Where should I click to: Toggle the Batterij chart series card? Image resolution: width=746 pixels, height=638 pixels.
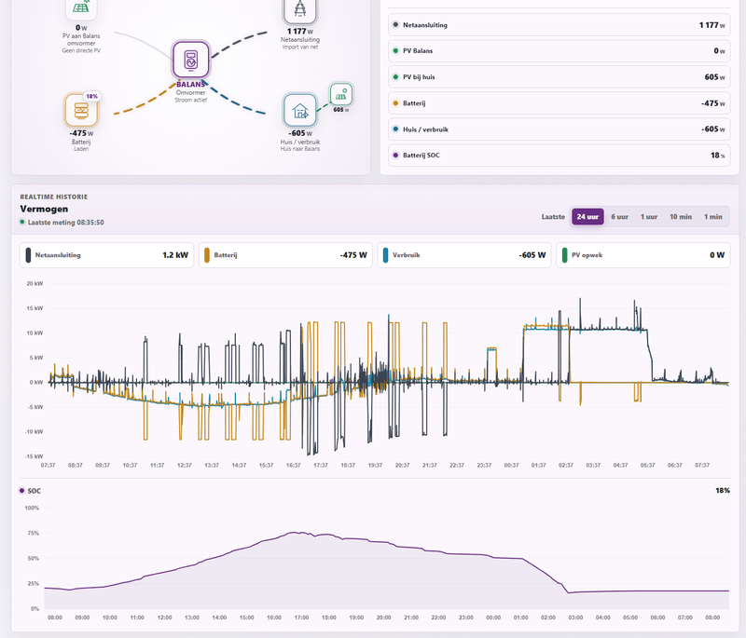(x=285, y=255)
